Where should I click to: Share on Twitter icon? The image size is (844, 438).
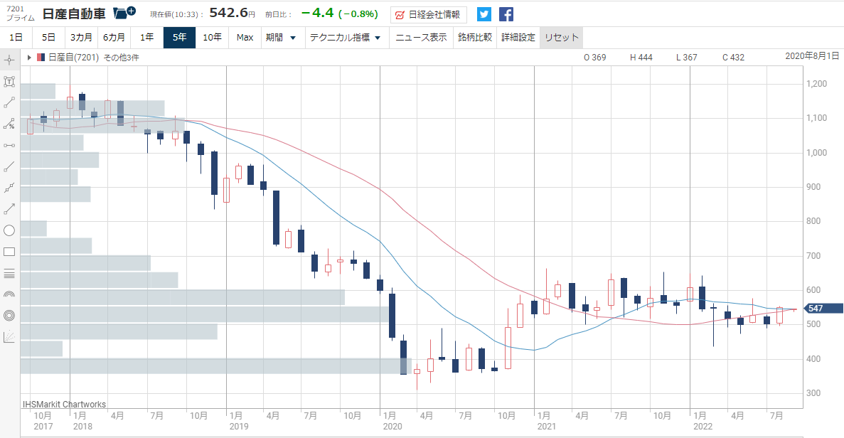pyautogui.click(x=484, y=14)
